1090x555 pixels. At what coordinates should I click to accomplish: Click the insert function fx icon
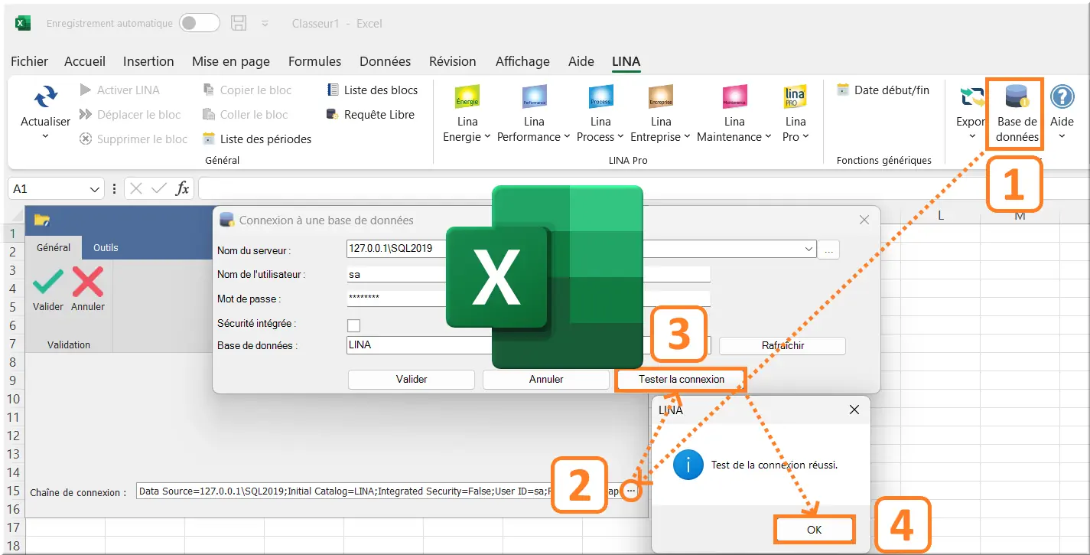point(182,188)
